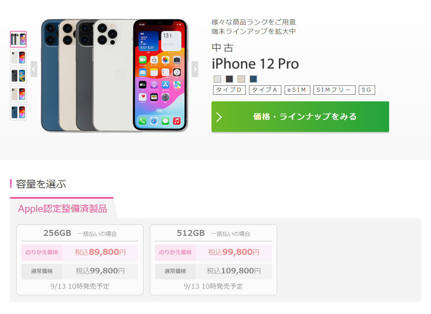The image size is (431, 314).
Task: Click the タイプD tag
Action: 229,90
